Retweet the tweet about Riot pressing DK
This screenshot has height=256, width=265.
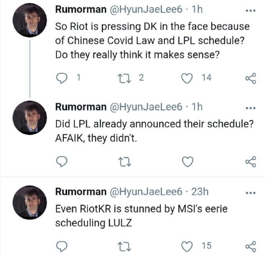124,78
